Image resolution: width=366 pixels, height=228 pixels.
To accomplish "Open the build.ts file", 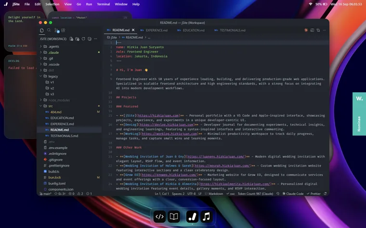I will 69,171.
